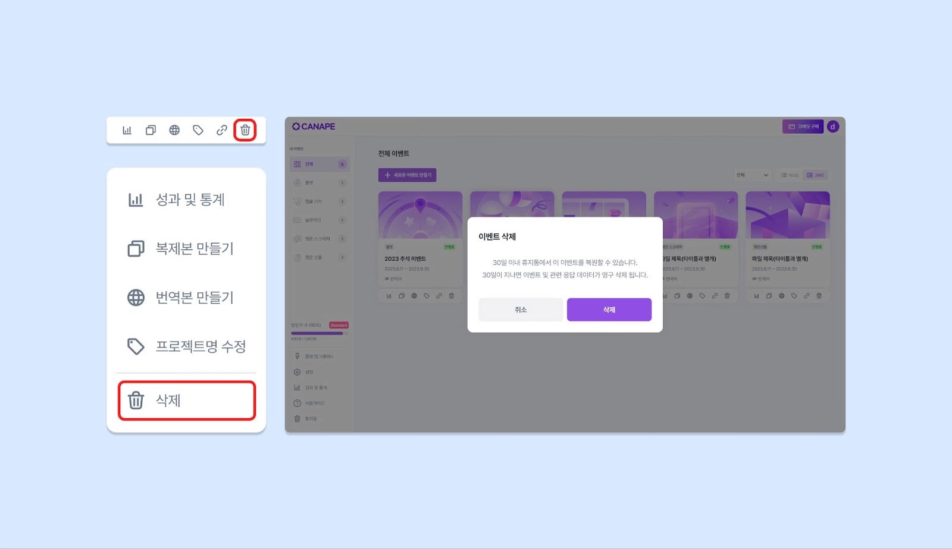Open 설정 in the sidebar
This screenshot has height=549, width=952.
303,372
